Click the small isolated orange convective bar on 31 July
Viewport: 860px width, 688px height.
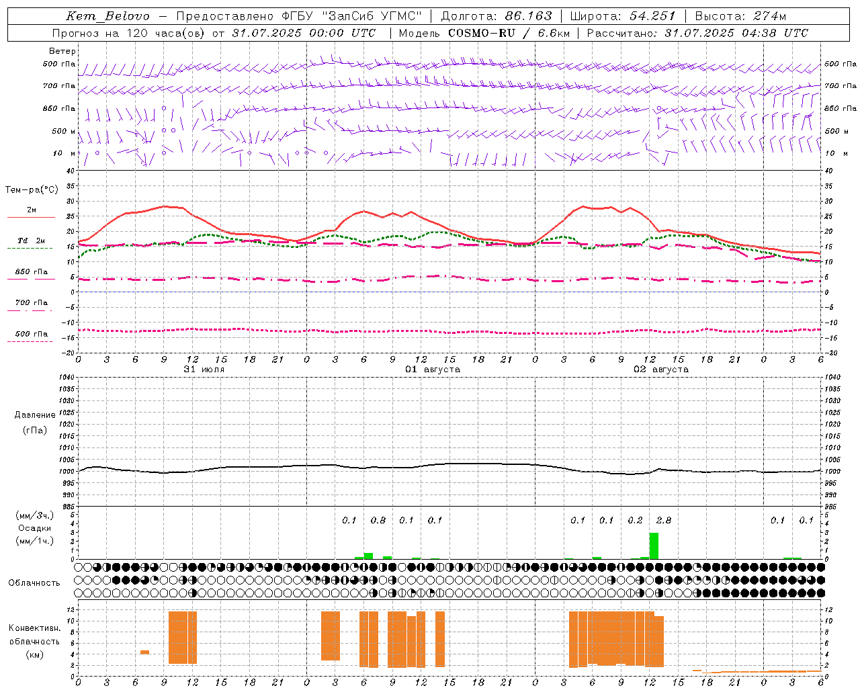pos(144,652)
